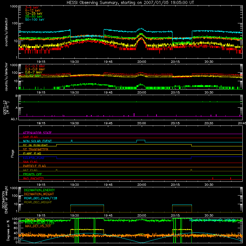Select the 0.1-0.3 MeV legend label

pos(35,66)
